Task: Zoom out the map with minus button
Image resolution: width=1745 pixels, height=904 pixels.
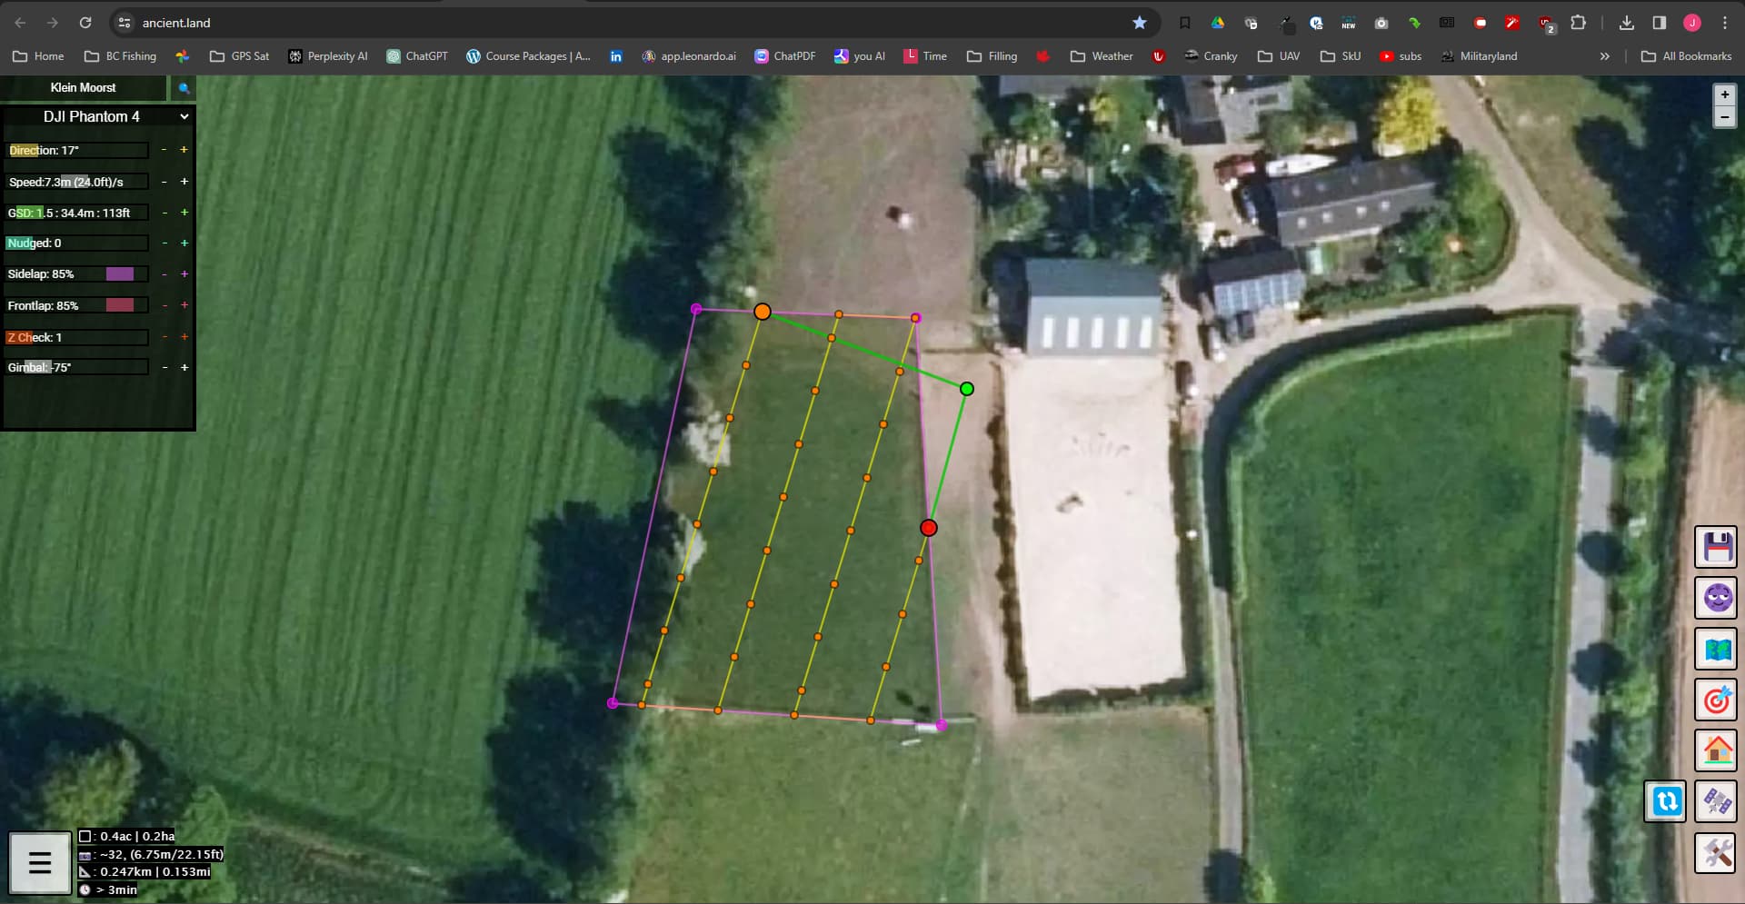Action: [1724, 117]
